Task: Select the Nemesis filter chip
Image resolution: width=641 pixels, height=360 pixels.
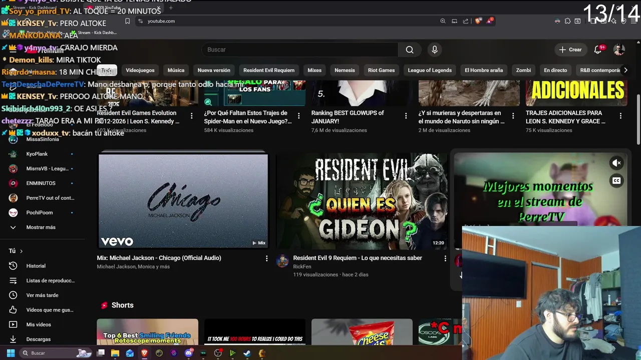Action: tap(345, 70)
